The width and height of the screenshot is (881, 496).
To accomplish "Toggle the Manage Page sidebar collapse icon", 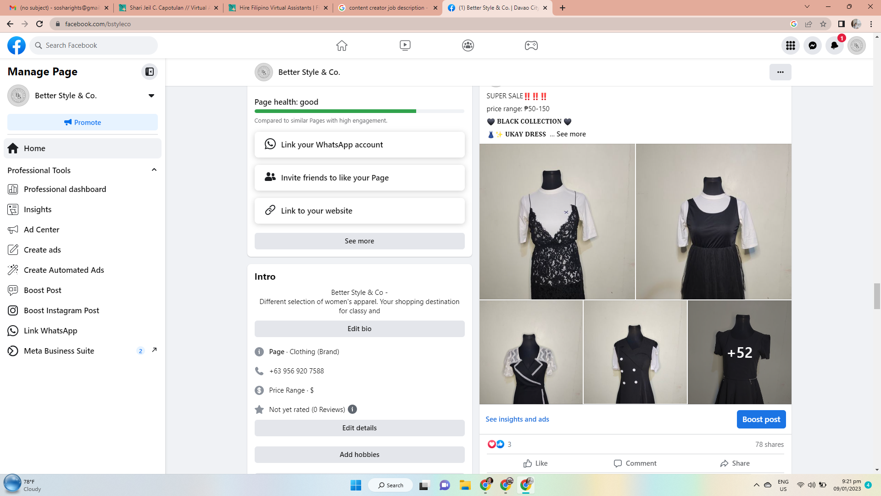I will [150, 72].
